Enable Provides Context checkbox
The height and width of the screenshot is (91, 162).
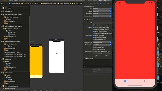[93, 49]
